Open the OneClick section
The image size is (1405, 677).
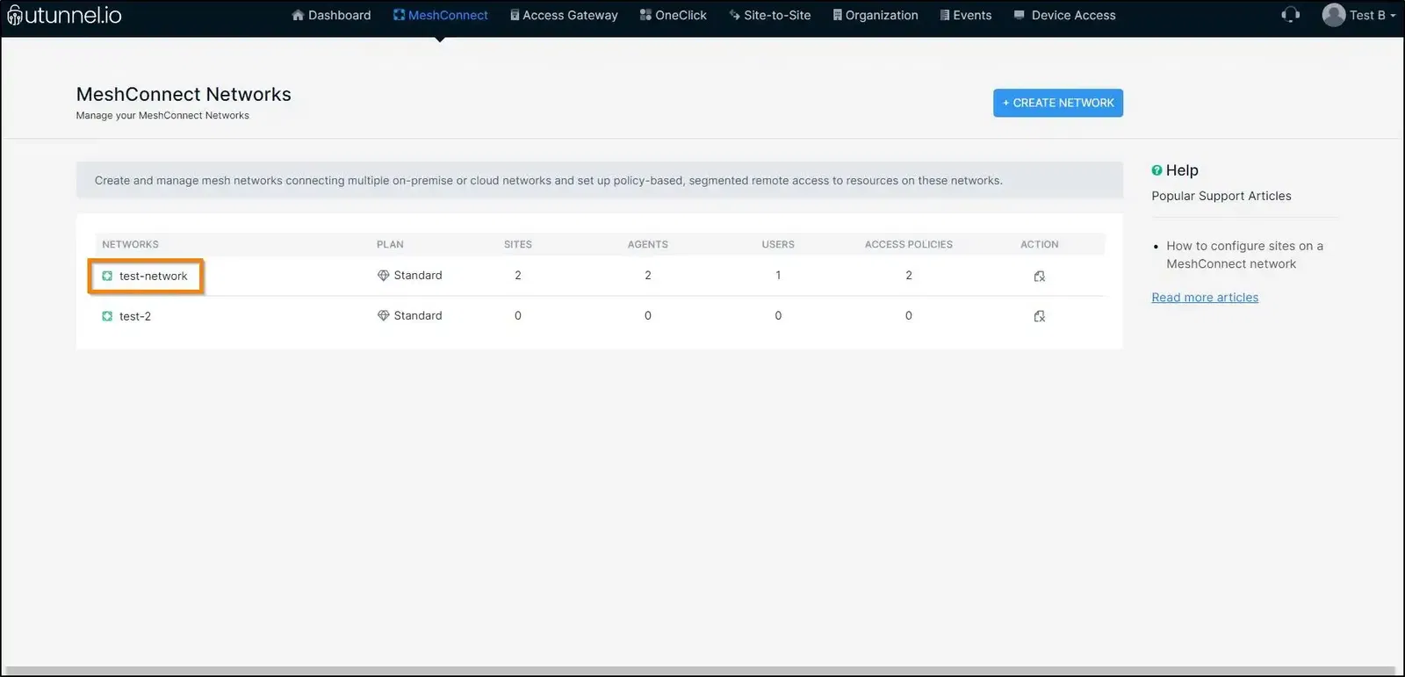click(673, 15)
